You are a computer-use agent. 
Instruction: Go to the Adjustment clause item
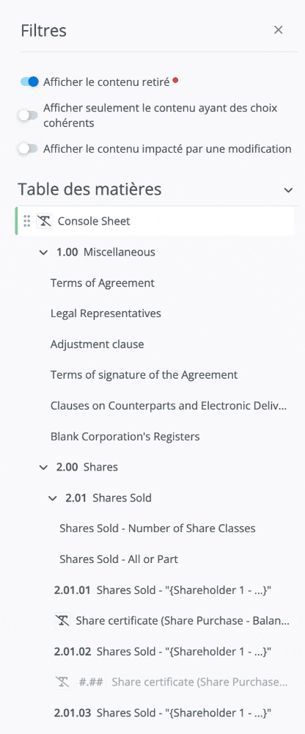tap(98, 344)
